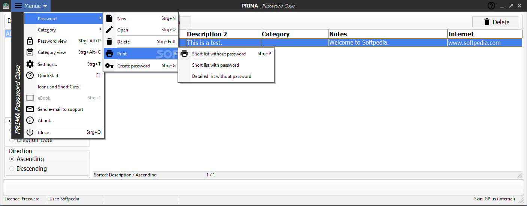Choose Send e-mail to support
The width and height of the screenshot is (527, 206).
click(64, 109)
